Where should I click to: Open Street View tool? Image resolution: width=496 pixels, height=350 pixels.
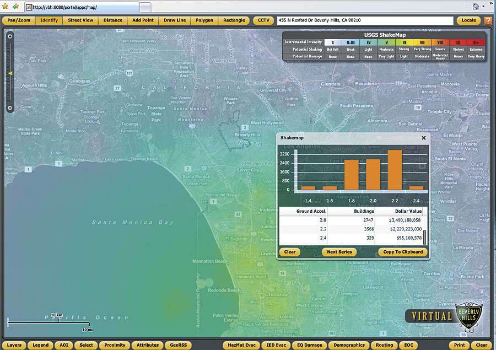[x=80, y=20]
